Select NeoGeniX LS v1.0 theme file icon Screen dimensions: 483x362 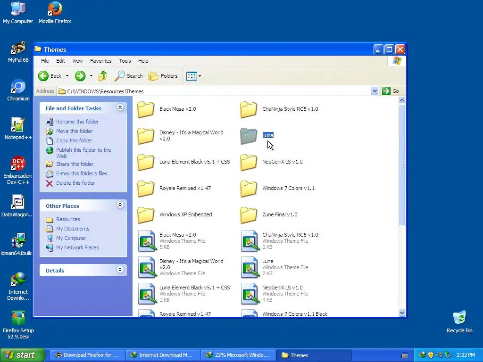click(250, 294)
